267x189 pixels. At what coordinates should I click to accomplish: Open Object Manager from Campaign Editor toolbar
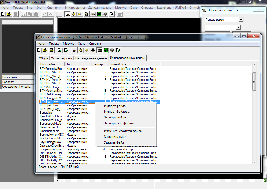pos(112,50)
